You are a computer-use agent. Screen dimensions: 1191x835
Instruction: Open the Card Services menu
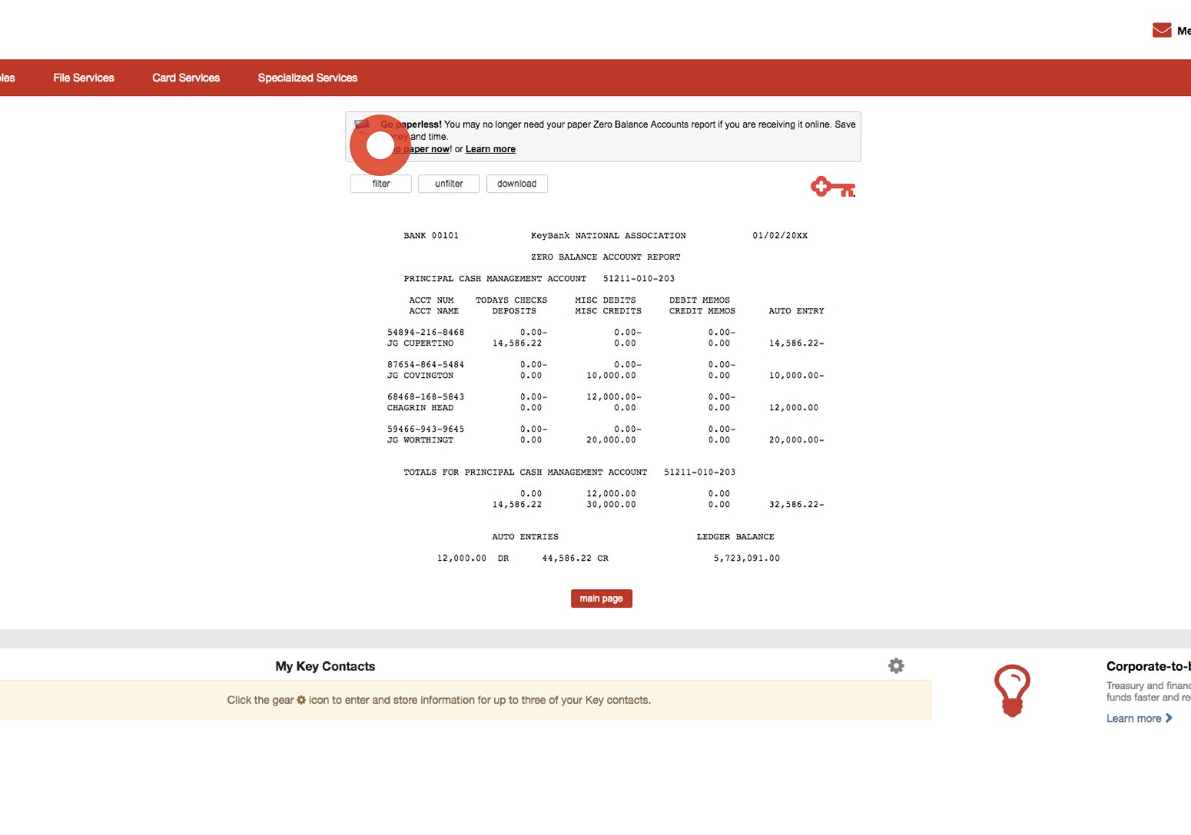(x=185, y=78)
